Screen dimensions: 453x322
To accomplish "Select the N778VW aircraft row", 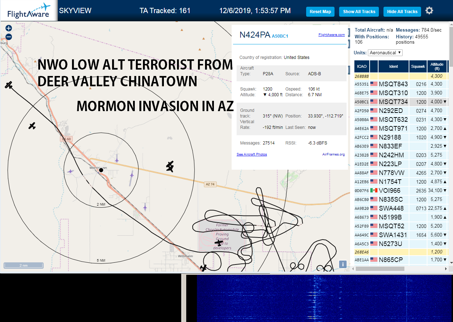I will pyautogui.click(x=401, y=173).
